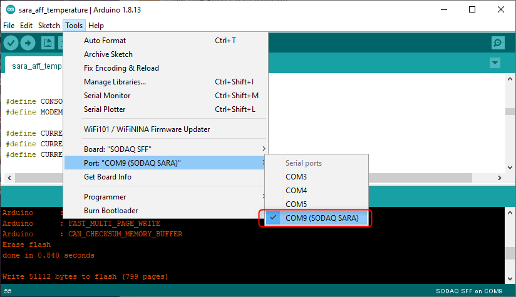Click "Erase flash" console line
516x297 pixels.
(x=27, y=244)
